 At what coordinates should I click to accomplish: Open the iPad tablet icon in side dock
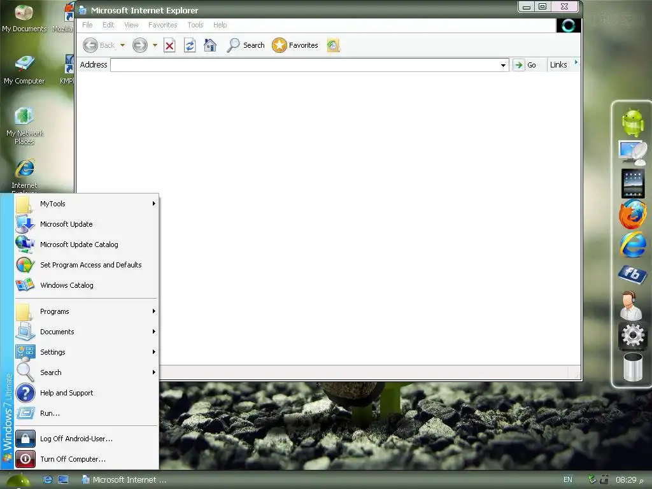[632, 183]
